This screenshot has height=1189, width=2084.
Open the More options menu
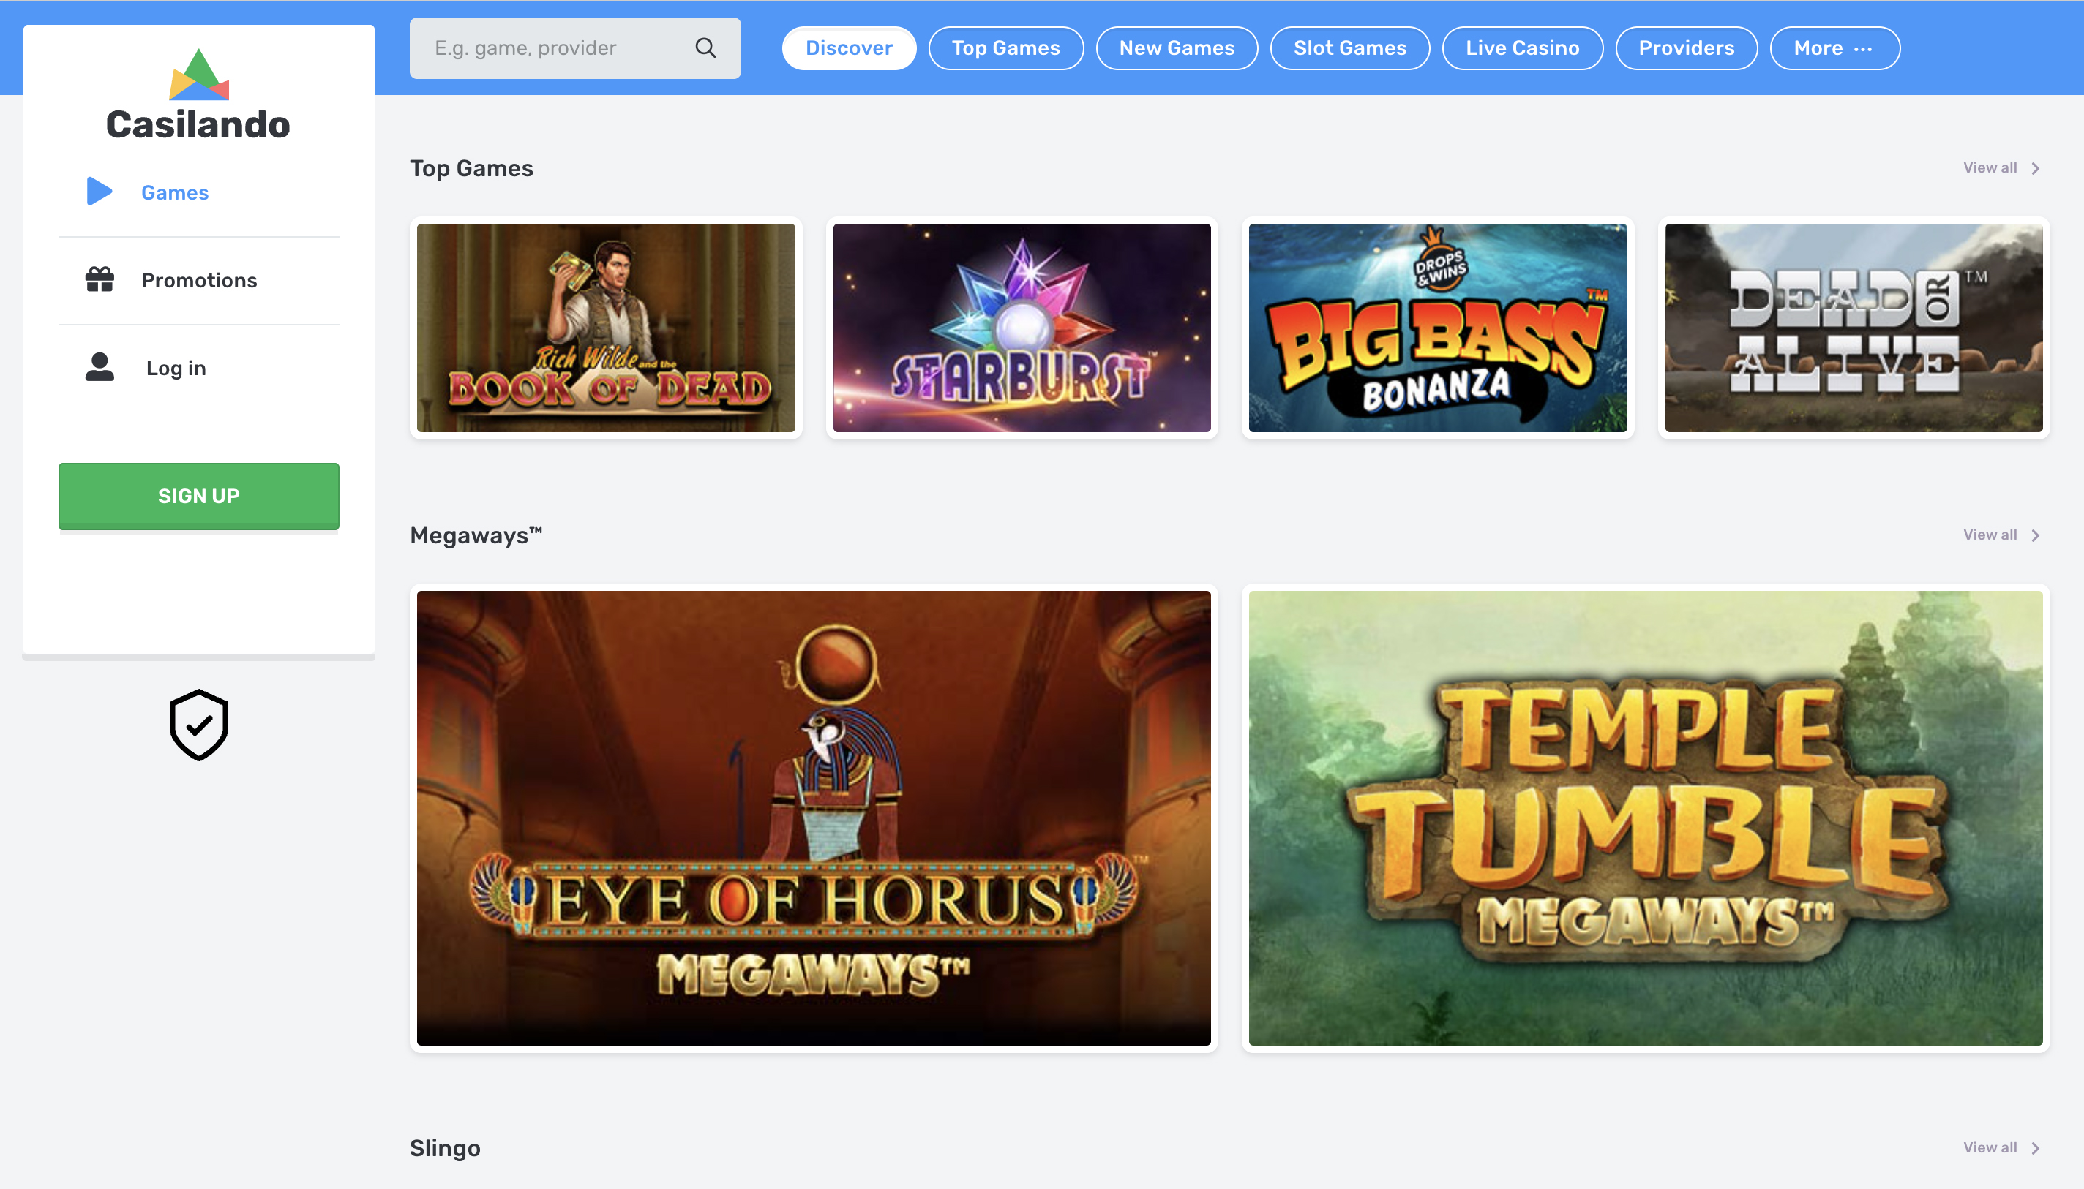(x=1834, y=48)
